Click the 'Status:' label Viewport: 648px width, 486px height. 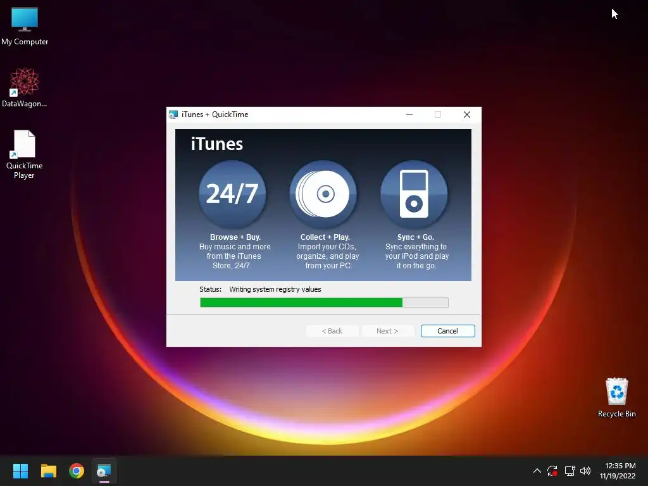(210, 289)
